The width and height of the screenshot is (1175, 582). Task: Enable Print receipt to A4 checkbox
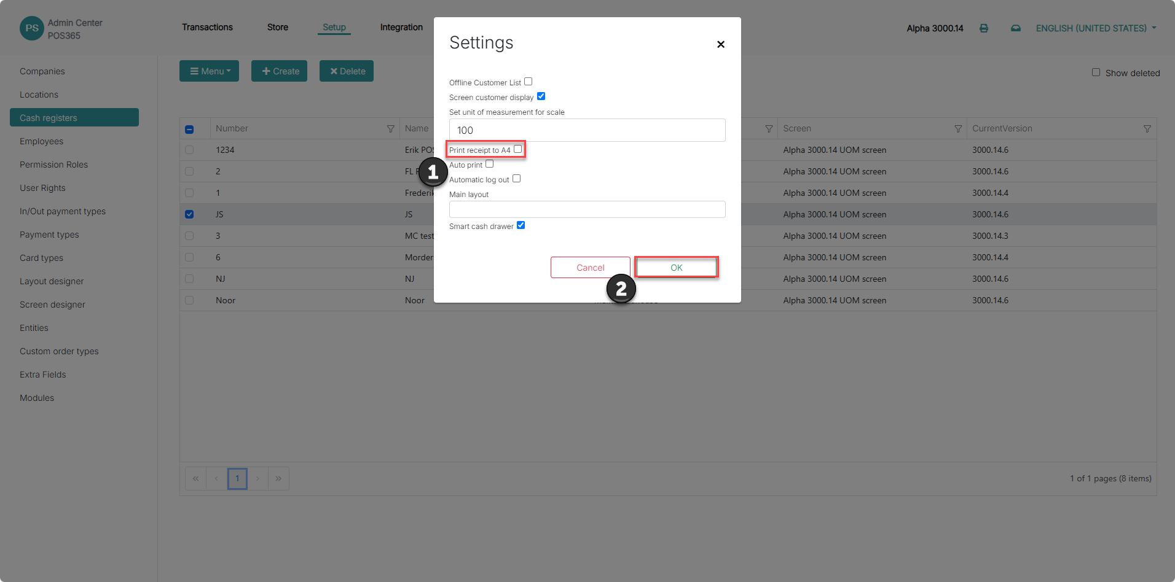tap(517, 149)
